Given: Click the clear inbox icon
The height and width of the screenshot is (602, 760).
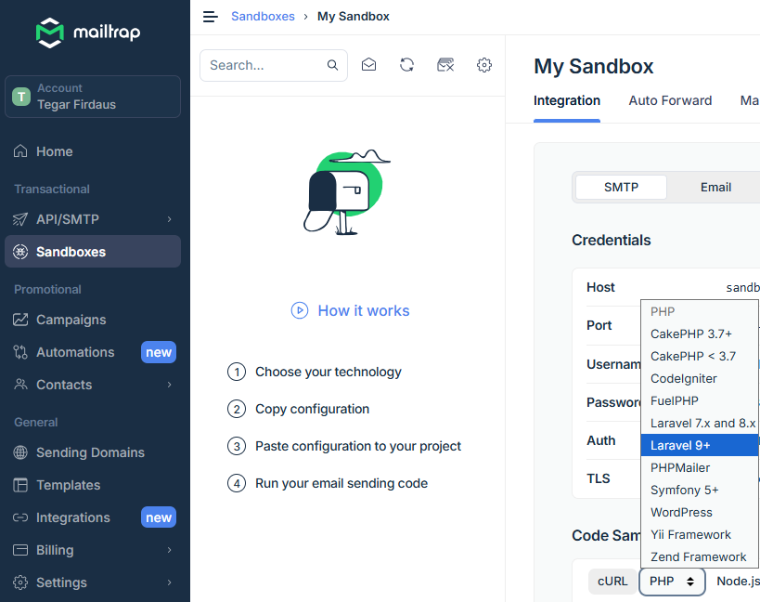Looking at the screenshot, I should (445, 65).
